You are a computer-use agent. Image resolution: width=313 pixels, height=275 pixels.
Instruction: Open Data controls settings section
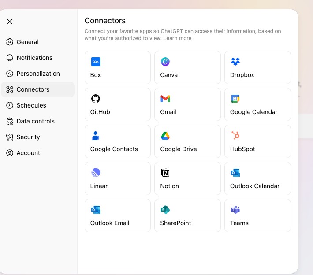coord(35,121)
